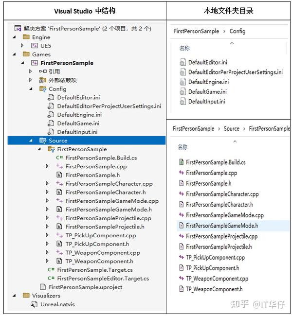292x316 pixels.
Task: Click the Source breadcrumb segment
Action: pos(231,129)
